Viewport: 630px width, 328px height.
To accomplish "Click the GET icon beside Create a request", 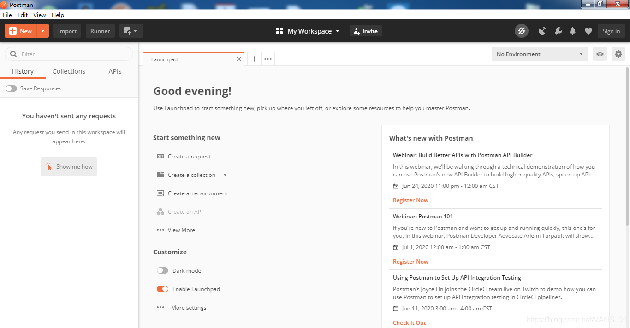I will pos(160,156).
